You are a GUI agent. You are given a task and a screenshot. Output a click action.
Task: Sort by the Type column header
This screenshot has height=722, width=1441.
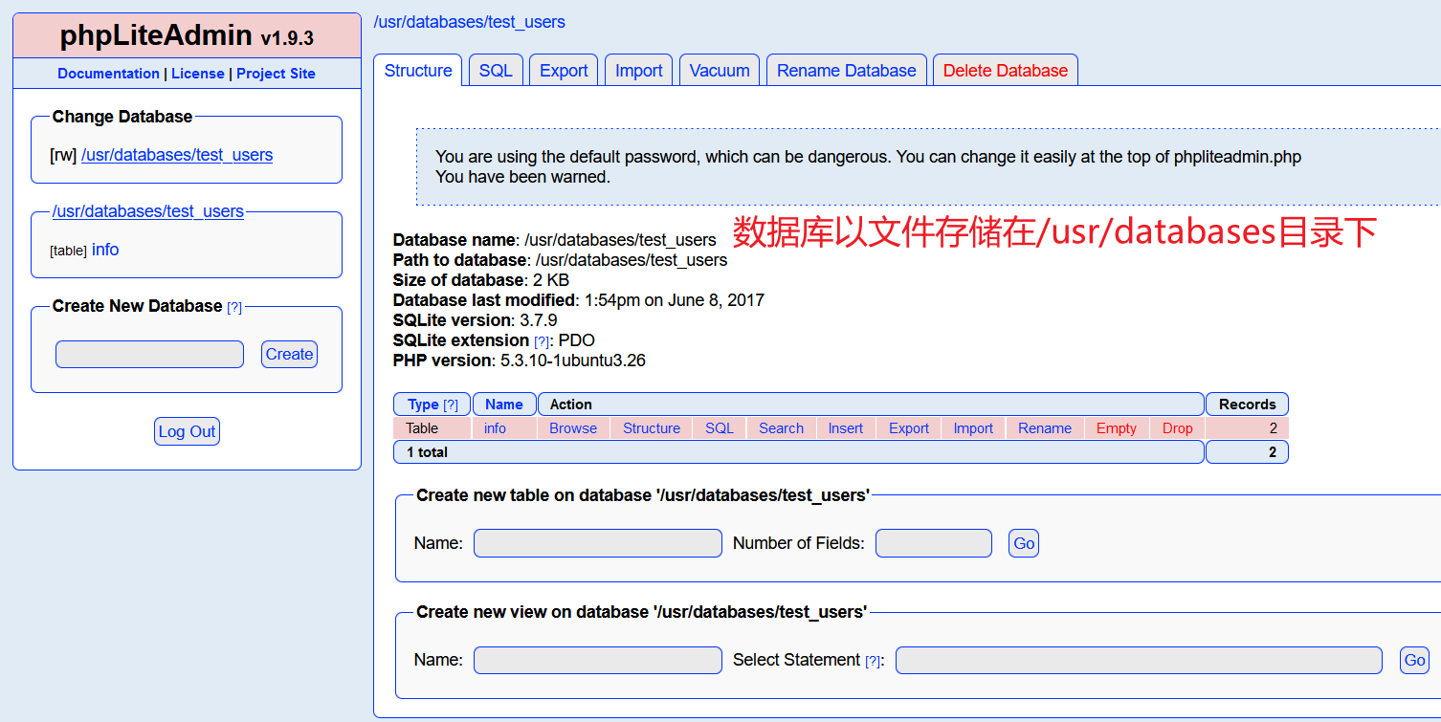(x=423, y=405)
